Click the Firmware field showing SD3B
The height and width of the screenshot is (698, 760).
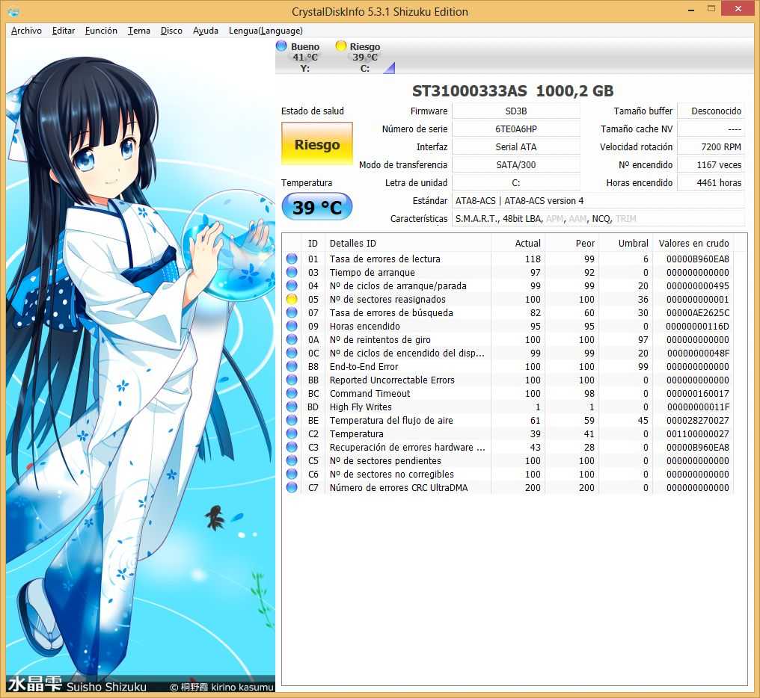click(x=515, y=111)
